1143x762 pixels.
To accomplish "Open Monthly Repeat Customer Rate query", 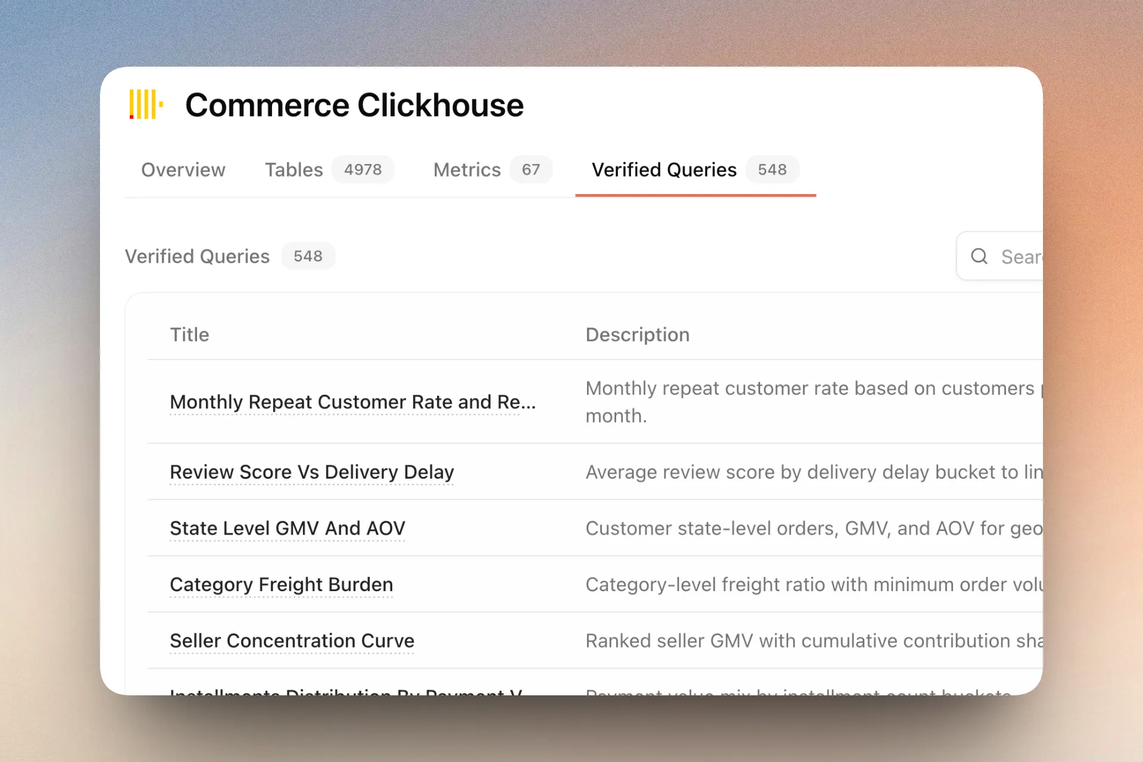I will pos(352,402).
